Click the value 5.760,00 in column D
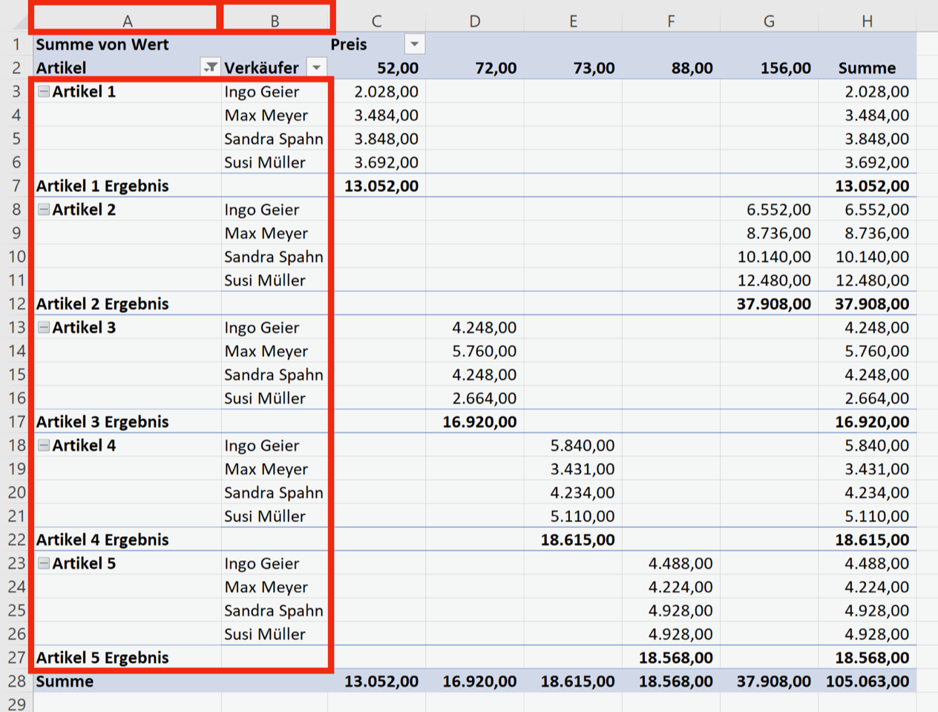 click(x=475, y=351)
